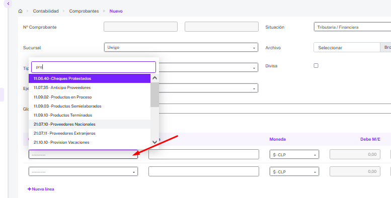Collapse sidebar with the purple back chevron
Screen dimensions: 391x198
click(x=8, y=4)
